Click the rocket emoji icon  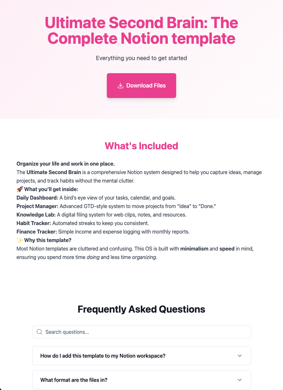pos(20,189)
